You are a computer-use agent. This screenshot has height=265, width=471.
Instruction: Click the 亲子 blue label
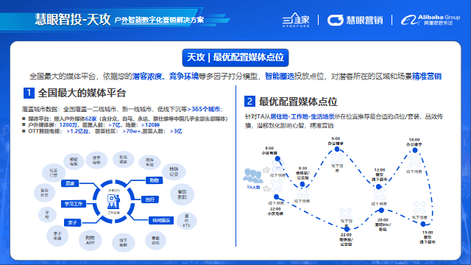tap(72, 222)
